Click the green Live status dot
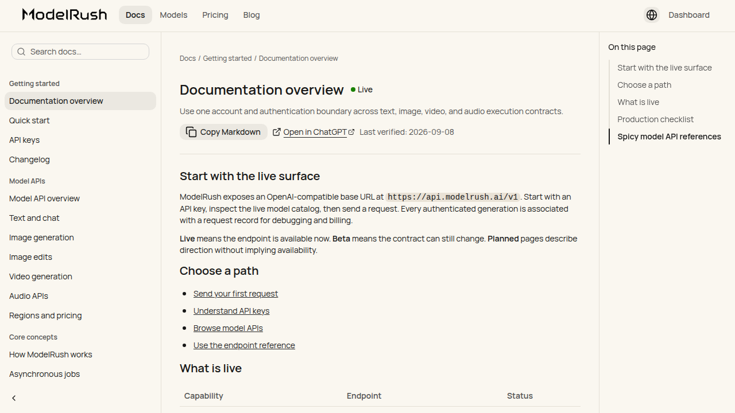Image resolution: width=735 pixels, height=413 pixels. tap(353, 89)
